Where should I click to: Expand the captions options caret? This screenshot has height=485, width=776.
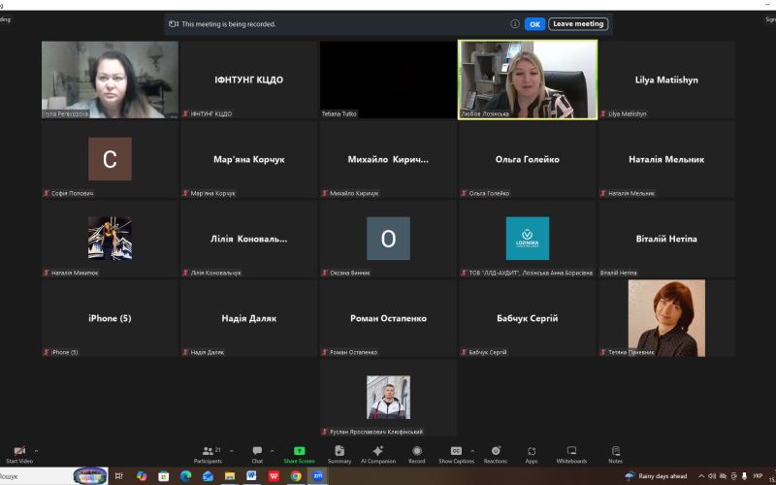click(472, 451)
